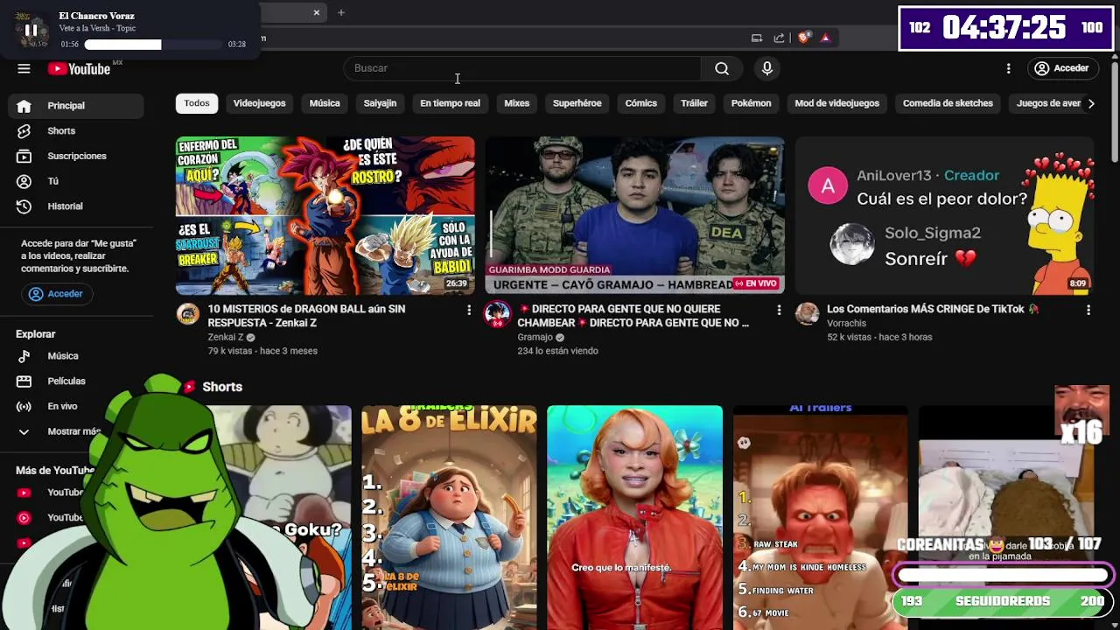Click the cast screen icon in the address bar
The height and width of the screenshot is (630, 1120).
(757, 38)
